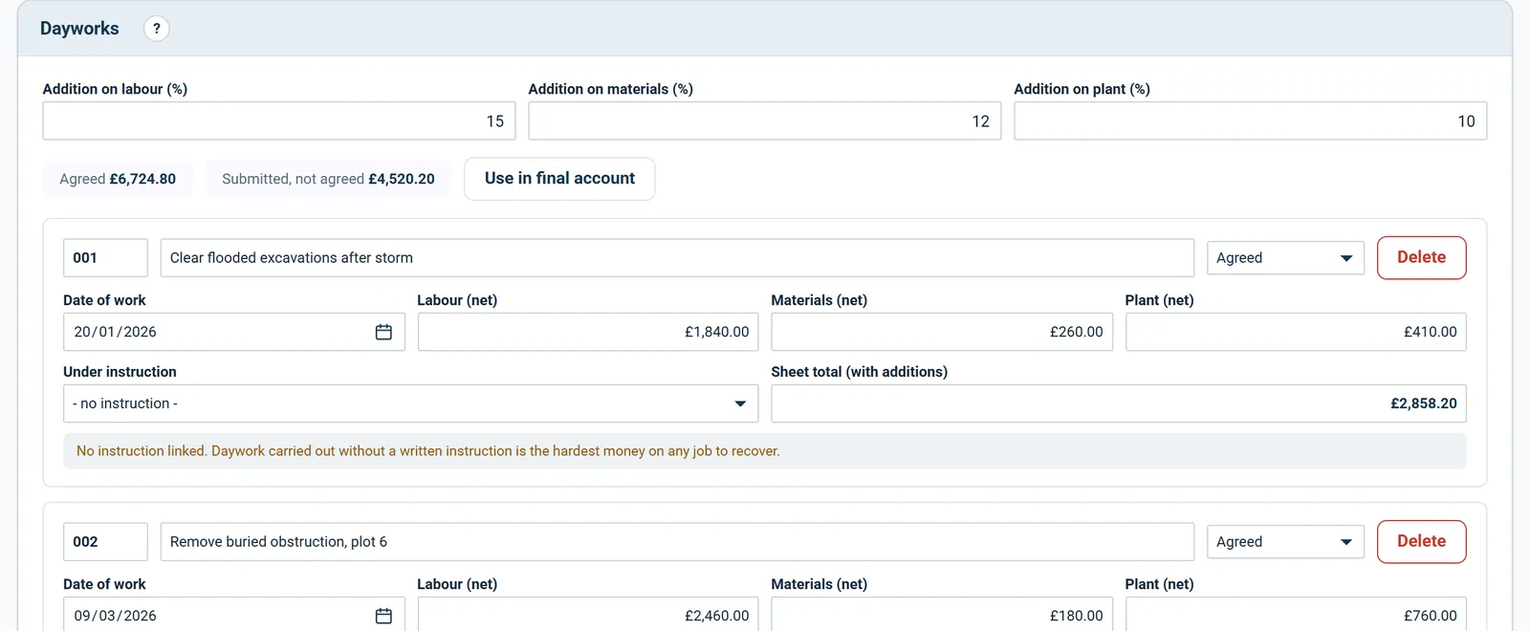Screen dimensions: 1530x631
Task: Click the Dayworks section heading
Action: click(79, 29)
